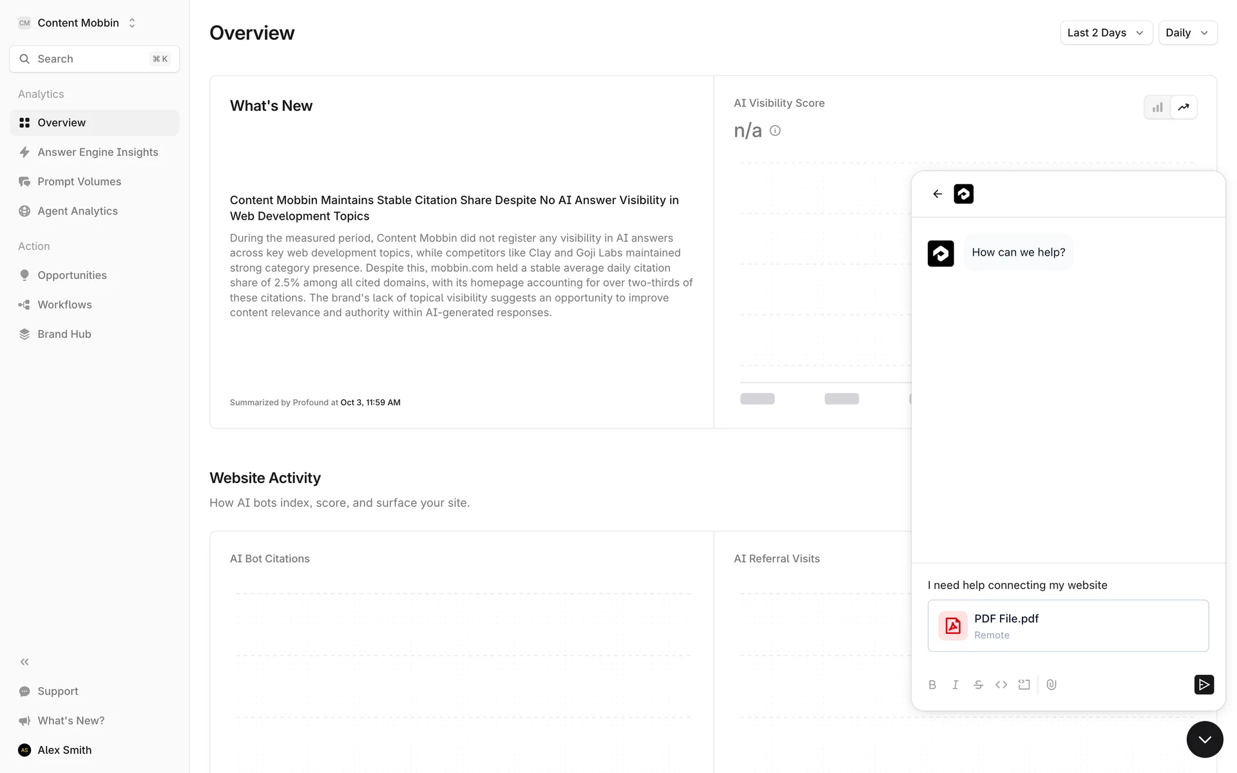
Task: Click the code formatting icon in chat
Action: point(1001,685)
